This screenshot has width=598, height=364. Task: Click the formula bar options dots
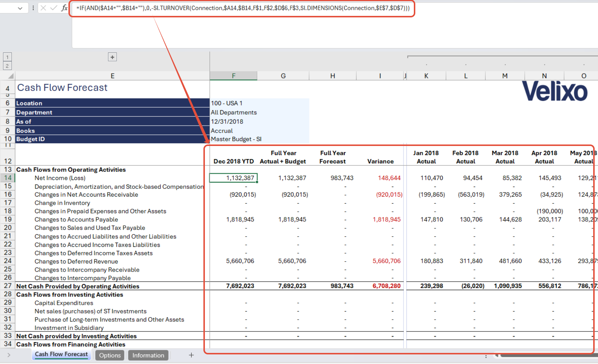(x=33, y=8)
